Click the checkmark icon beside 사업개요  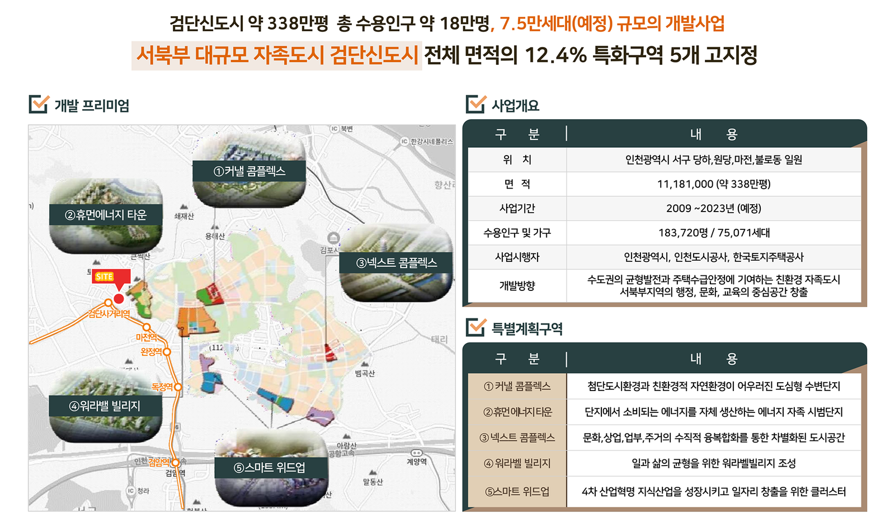[475, 104]
